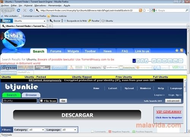The height and width of the screenshot is (137, 190).
Task: Select the Torrents site tab thumbnail
Action: (93, 68)
